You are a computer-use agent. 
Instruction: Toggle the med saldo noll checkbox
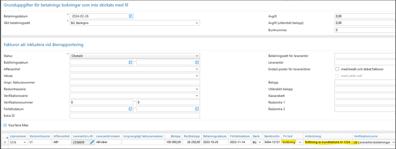click(x=337, y=76)
